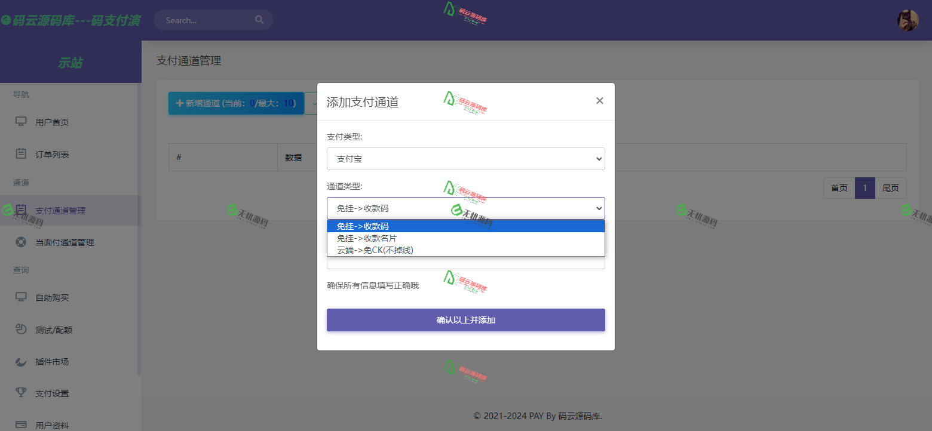Click the 支付设置 payment settings shield icon
The width and height of the screenshot is (932, 431).
pos(22,393)
